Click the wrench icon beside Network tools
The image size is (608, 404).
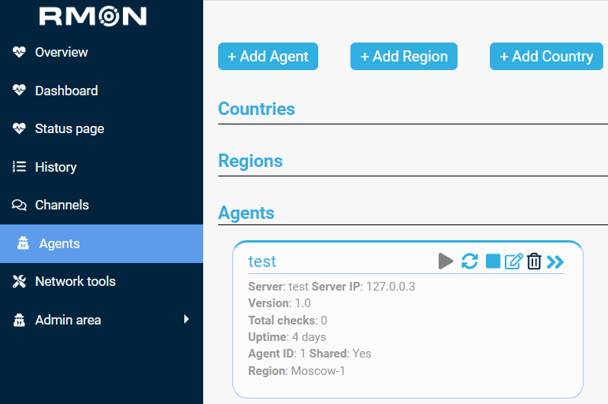(20, 281)
